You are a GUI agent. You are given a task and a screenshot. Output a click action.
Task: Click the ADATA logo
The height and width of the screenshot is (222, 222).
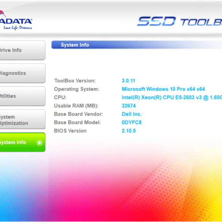16,20
